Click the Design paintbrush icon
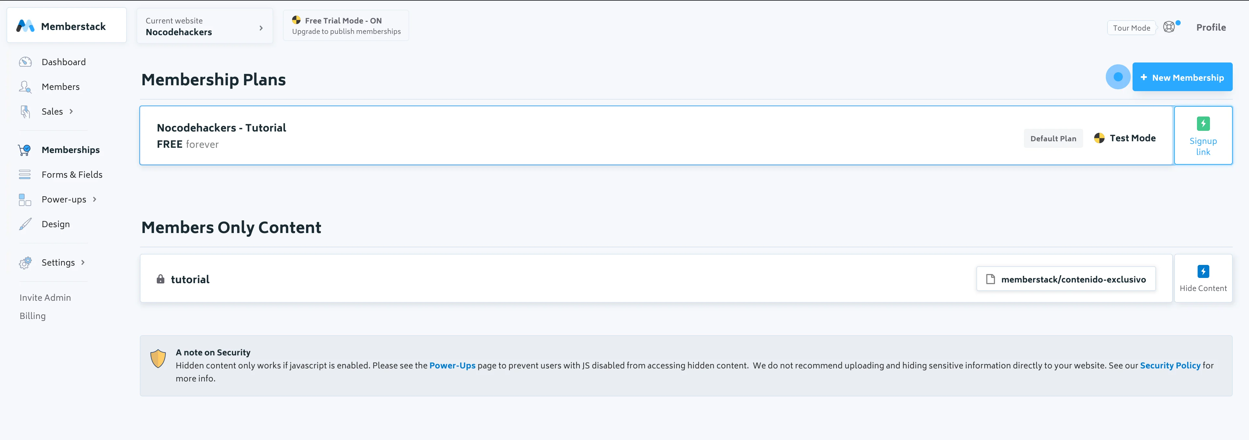This screenshot has width=1249, height=440. [25, 224]
